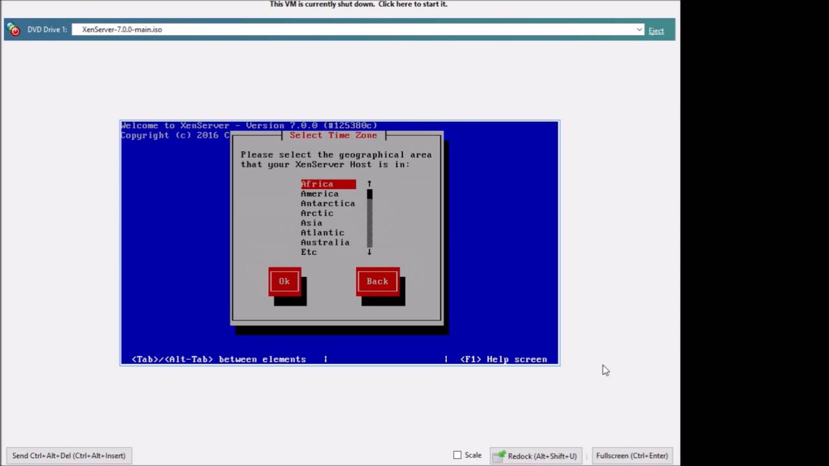
Task: Select Atlantic in the time zone list
Action: click(323, 233)
